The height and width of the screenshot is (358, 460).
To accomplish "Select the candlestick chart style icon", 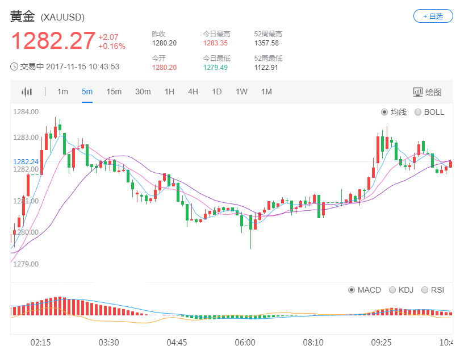I will [x=26, y=91].
